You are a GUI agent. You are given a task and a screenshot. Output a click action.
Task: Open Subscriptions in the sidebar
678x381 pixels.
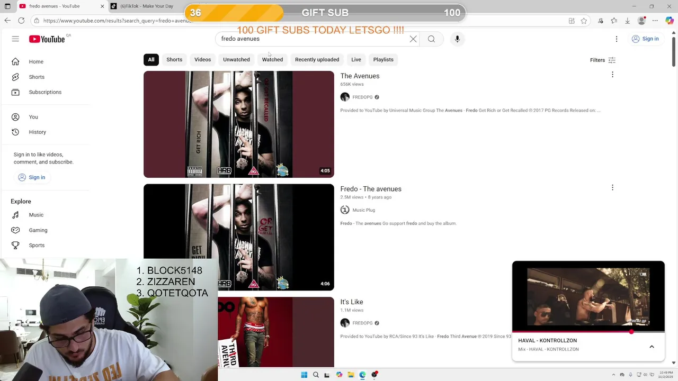pyautogui.click(x=45, y=92)
